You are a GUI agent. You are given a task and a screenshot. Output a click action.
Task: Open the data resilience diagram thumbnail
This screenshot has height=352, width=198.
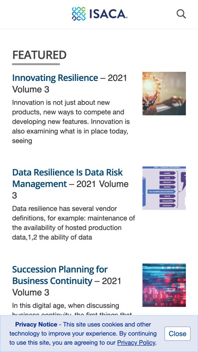pyautogui.click(x=164, y=188)
